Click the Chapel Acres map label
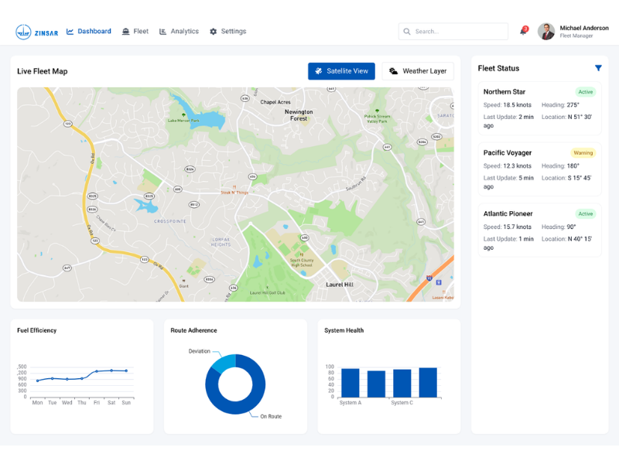This screenshot has height=464, width=619. 275,102
